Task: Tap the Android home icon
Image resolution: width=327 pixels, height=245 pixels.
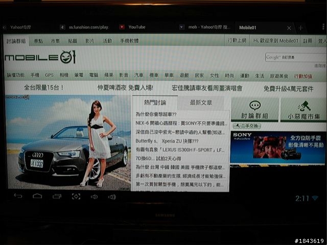Action: 37,196
